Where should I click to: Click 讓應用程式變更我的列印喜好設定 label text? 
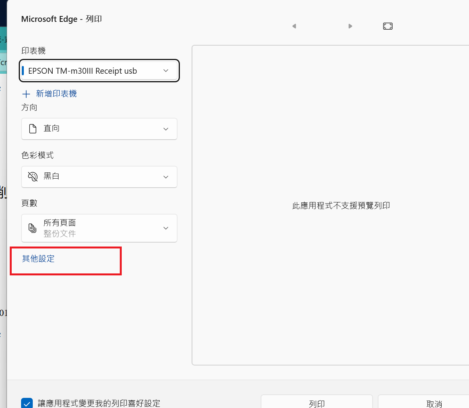[99, 403]
